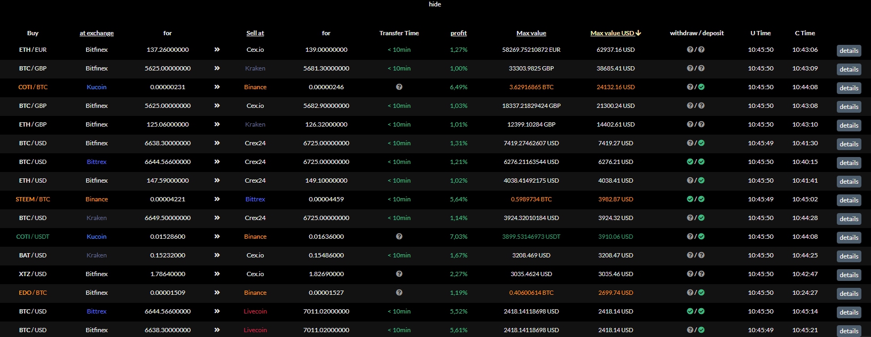Screen dimensions: 871x337
Task: Click the deposit question icon in XTZ/USD row
Action: (701, 274)
